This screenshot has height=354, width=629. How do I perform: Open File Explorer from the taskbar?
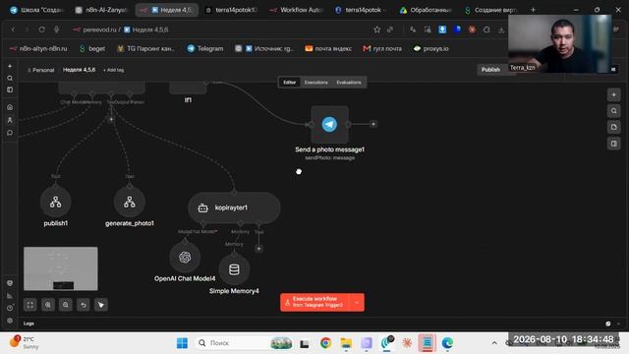[346, 343]
